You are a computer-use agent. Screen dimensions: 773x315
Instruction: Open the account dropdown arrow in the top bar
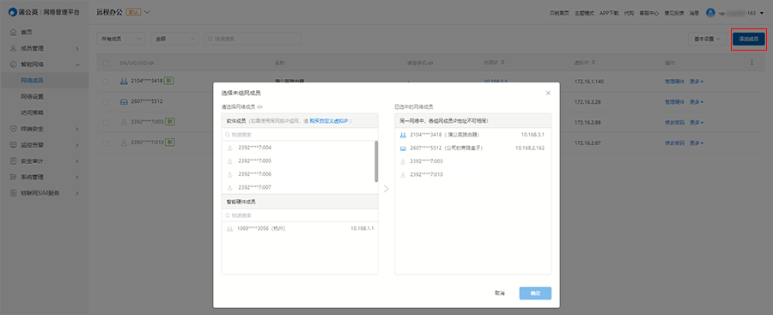pyautogui.click(x=762, y=14)
